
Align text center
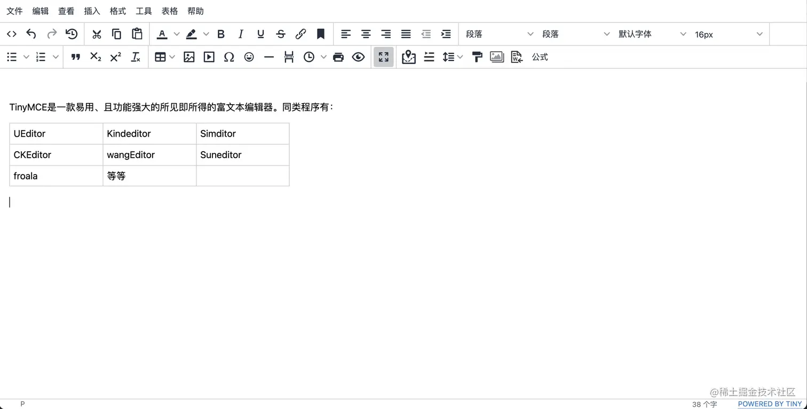tap(366, 34)
